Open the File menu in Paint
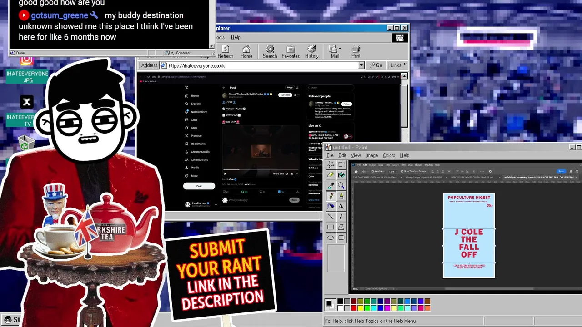The image size is (582, 327). point(330,155)
